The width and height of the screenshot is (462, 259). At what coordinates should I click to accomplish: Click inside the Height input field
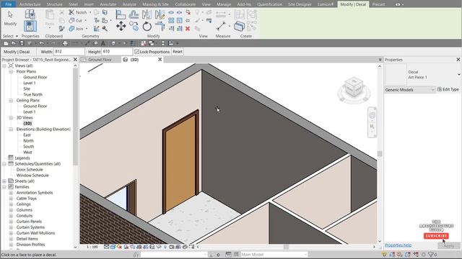117,52
